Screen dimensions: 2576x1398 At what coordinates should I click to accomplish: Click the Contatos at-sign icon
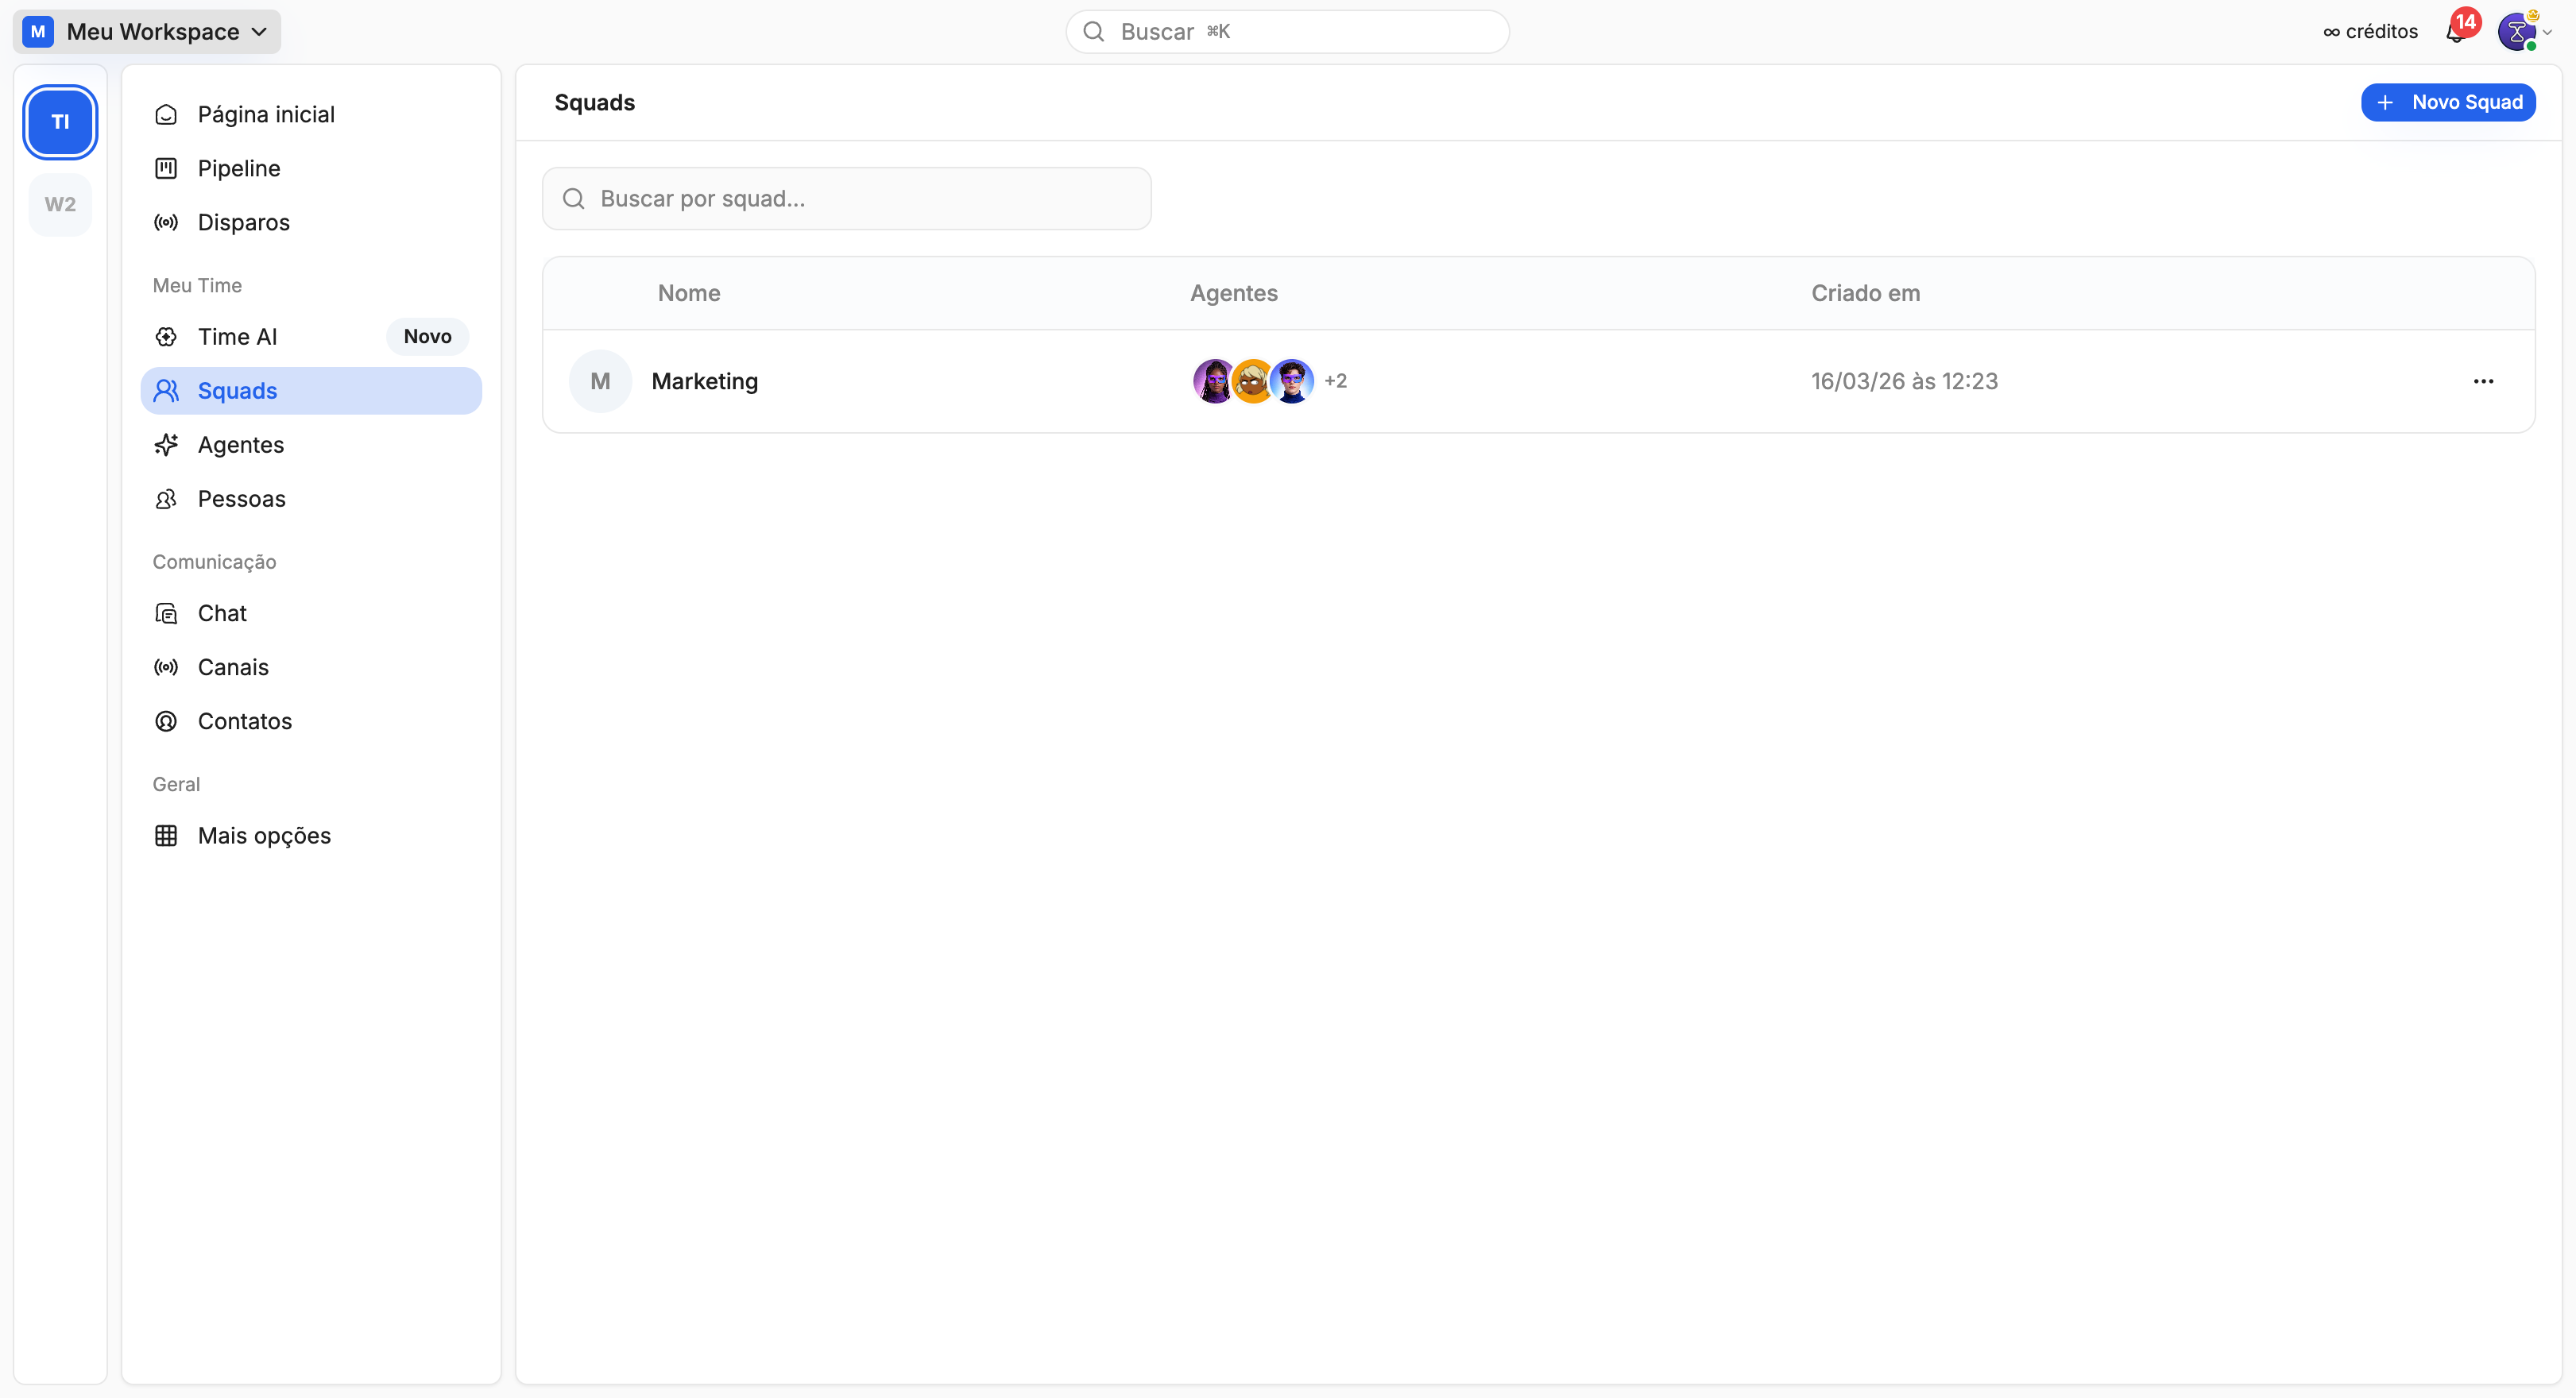pos(166,722)
